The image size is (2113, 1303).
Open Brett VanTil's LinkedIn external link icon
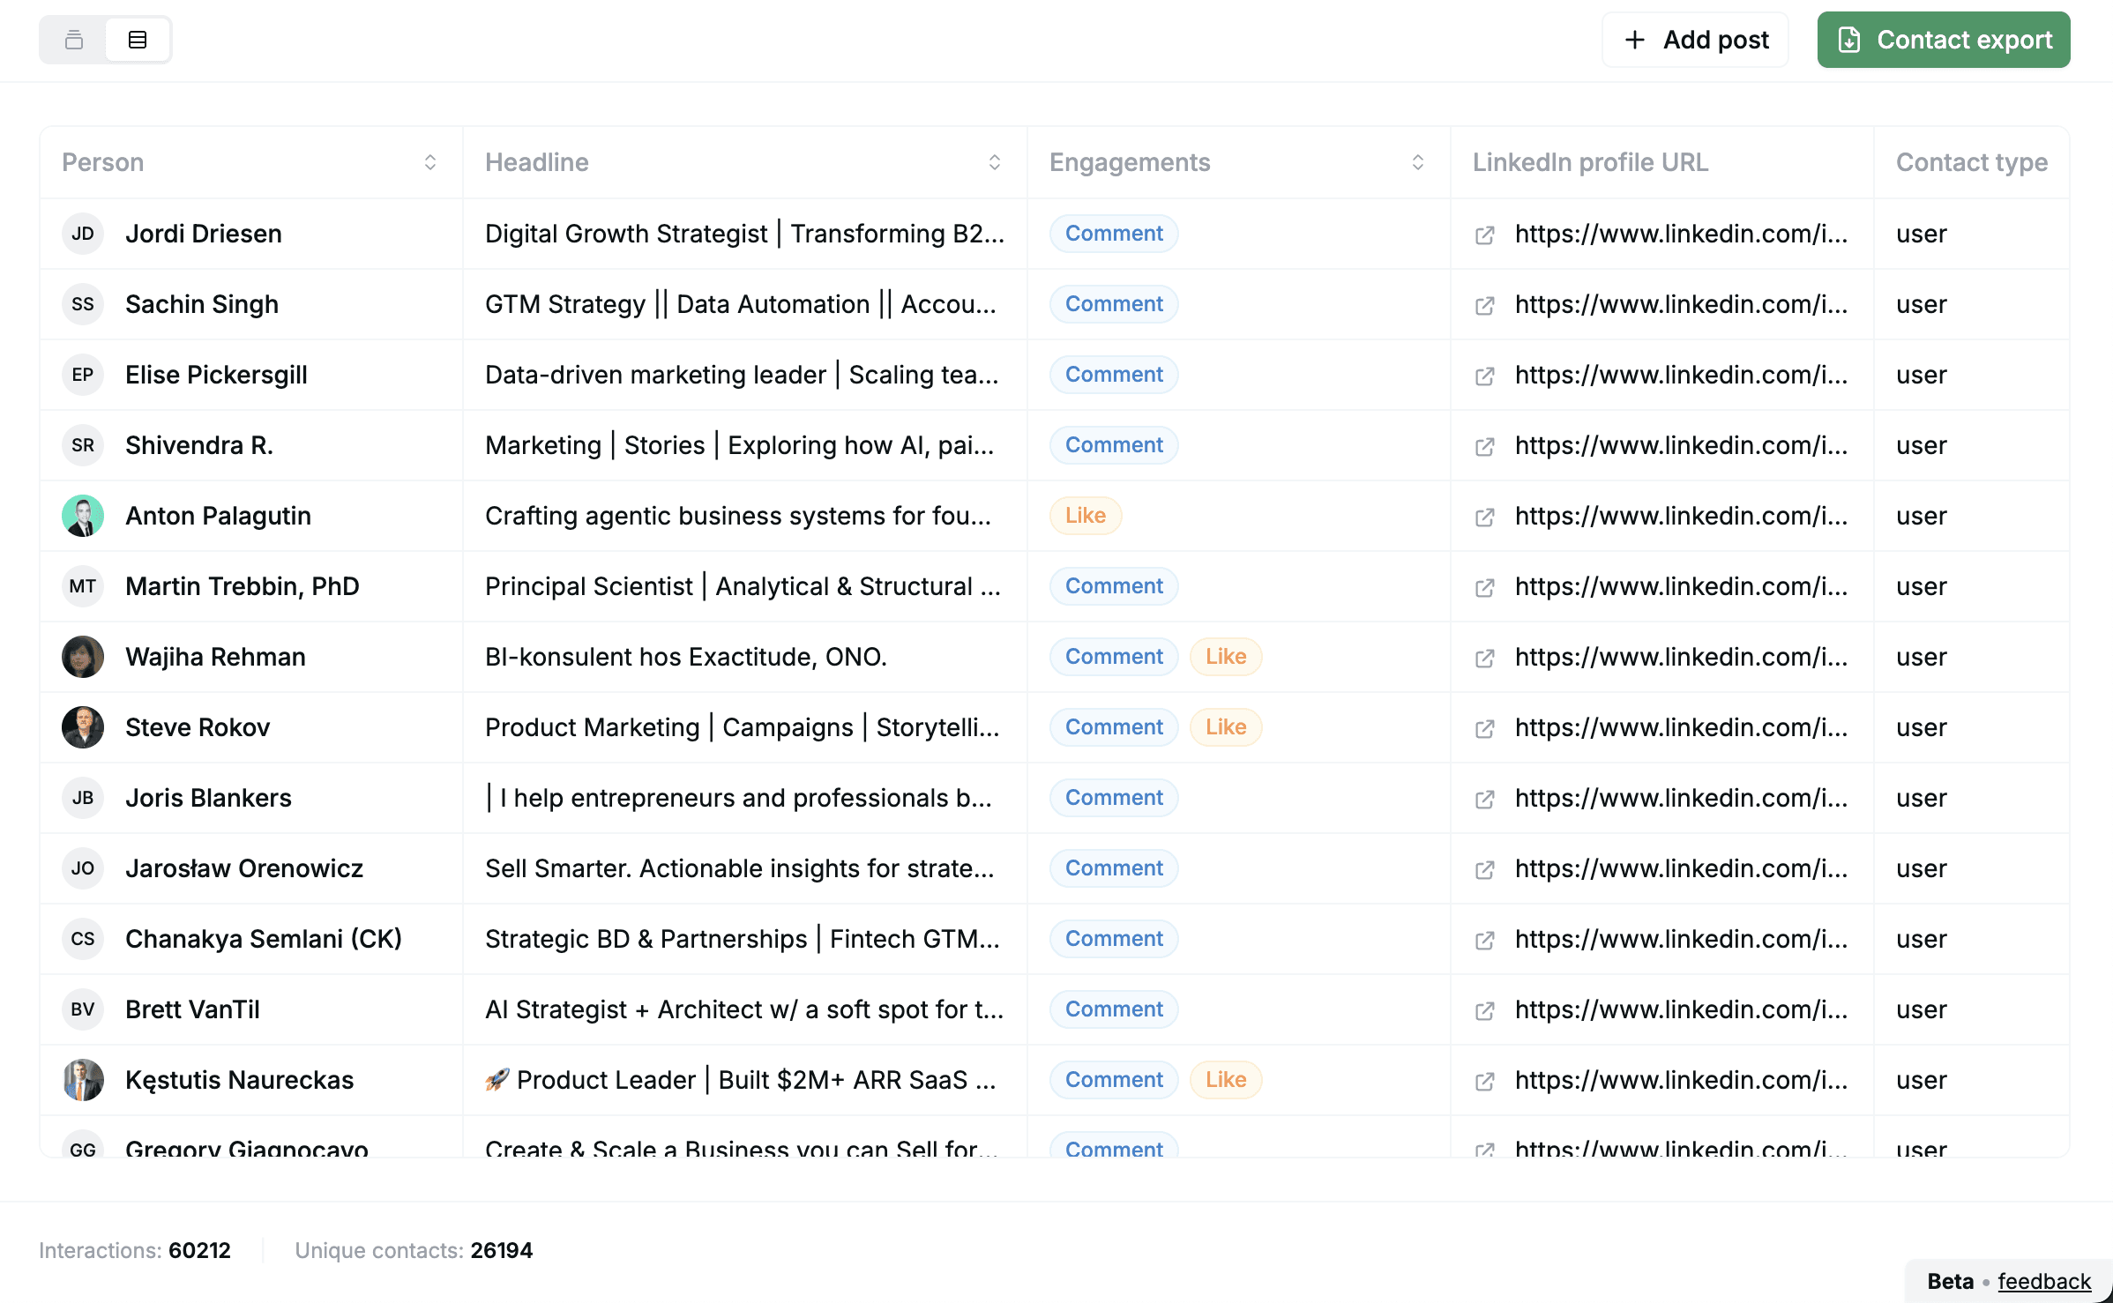pyautogui.click(x=1485, y=1010)
